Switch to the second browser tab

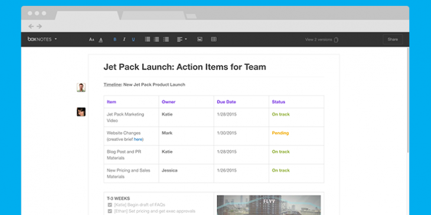pyautogui.click(x=154, y=16)
